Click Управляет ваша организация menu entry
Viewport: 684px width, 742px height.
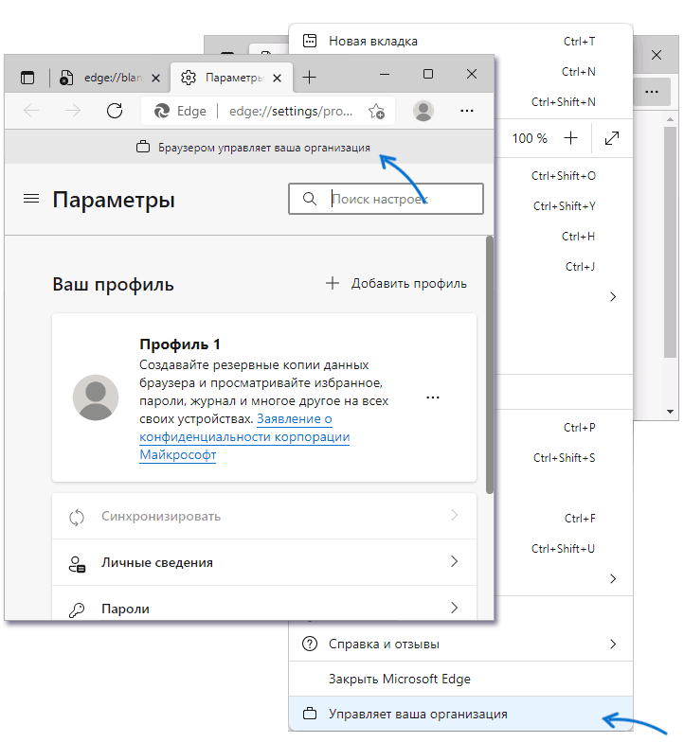tap(460, 714)
